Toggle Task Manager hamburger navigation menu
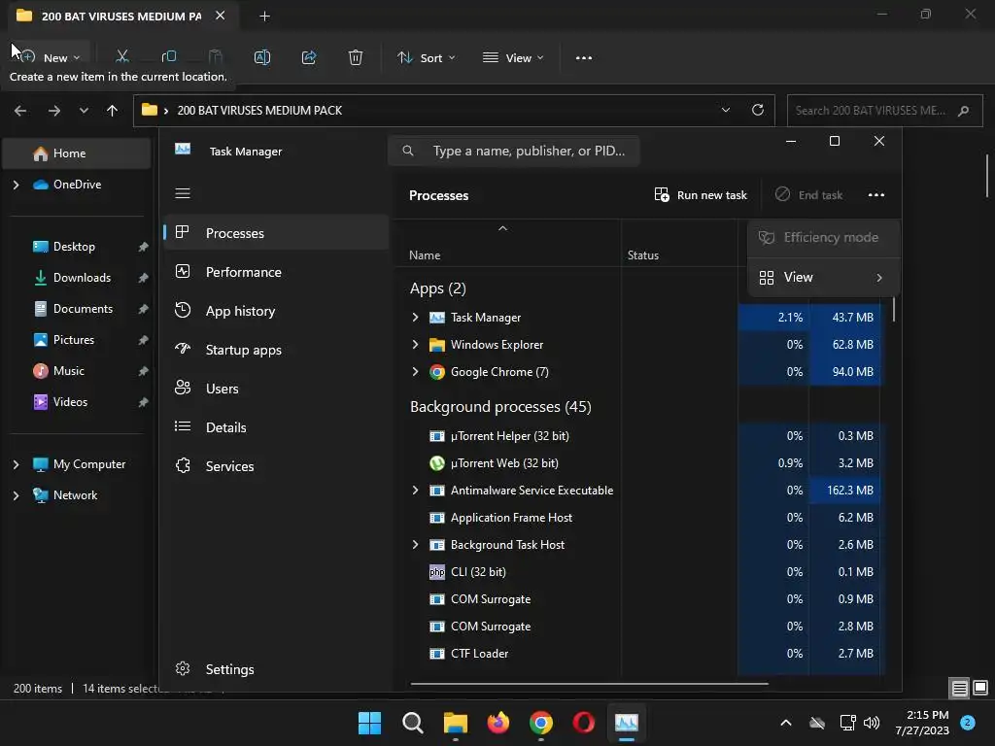 pos(183,193)
